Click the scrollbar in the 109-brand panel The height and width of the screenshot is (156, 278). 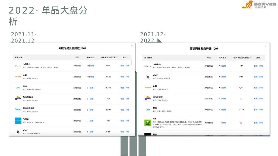(265, 63)
